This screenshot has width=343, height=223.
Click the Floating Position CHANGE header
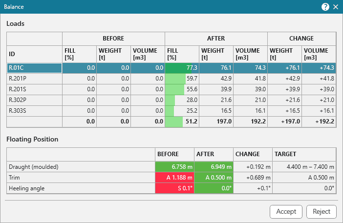coord(253,154)
